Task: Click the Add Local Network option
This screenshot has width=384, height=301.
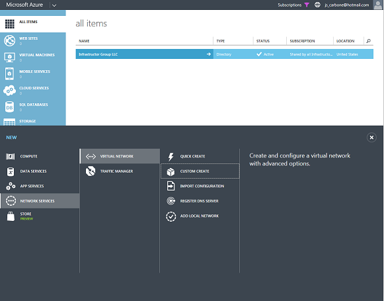Action: (x=200, y=216)
